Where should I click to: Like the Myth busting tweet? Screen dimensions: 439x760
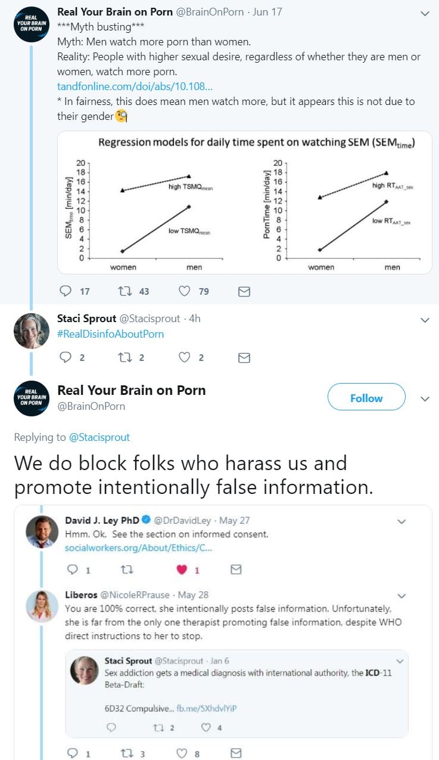185,291
